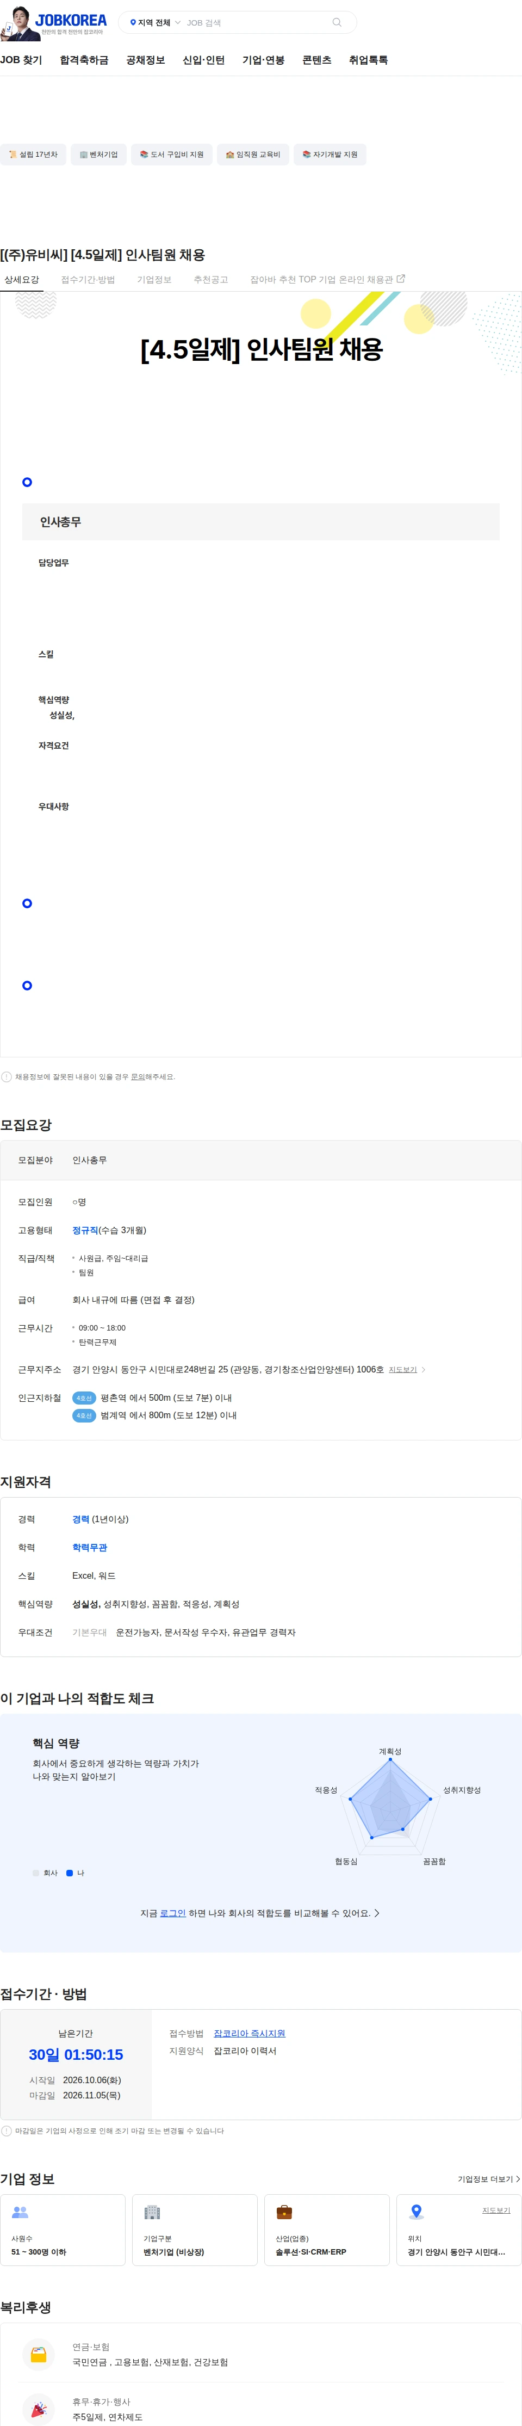Open the 신입·인턴 menu

[x=203, y=60]
